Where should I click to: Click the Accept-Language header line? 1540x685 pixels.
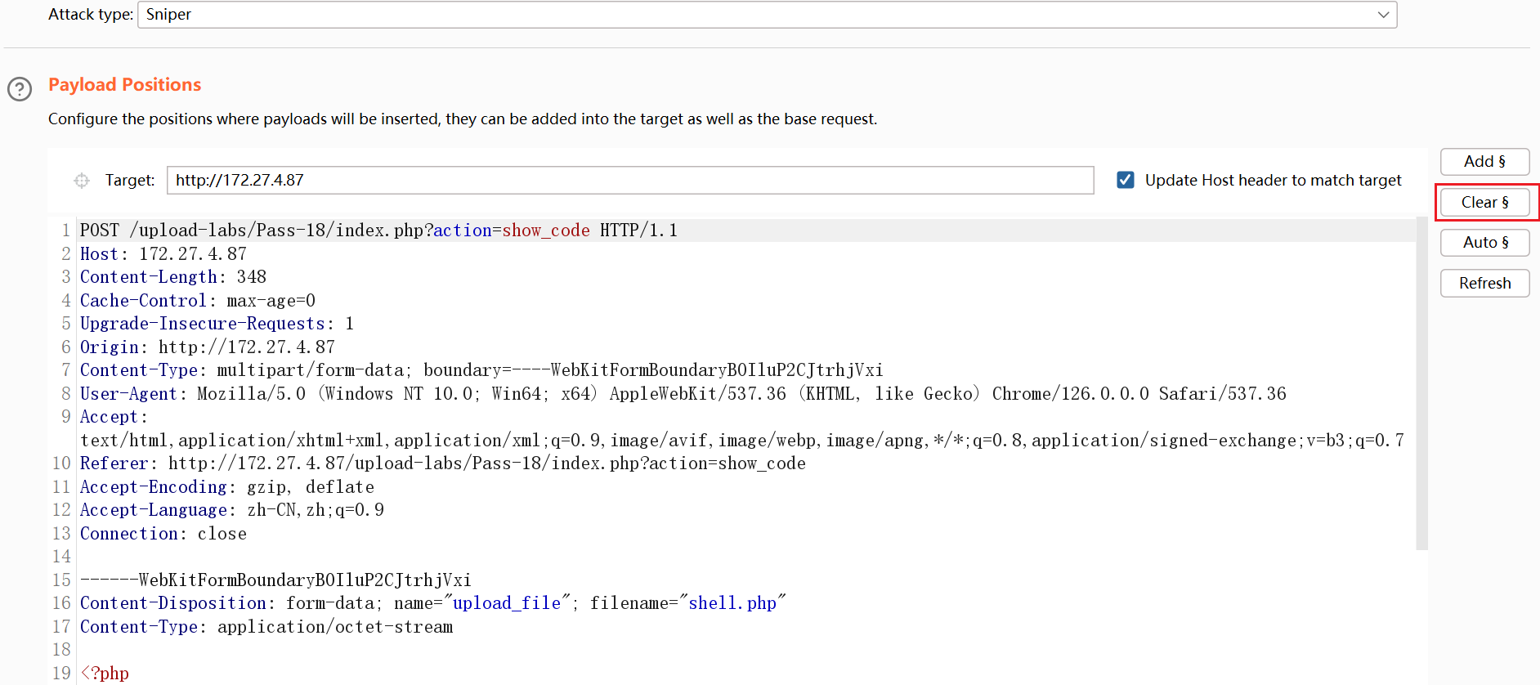pos(232,510)
